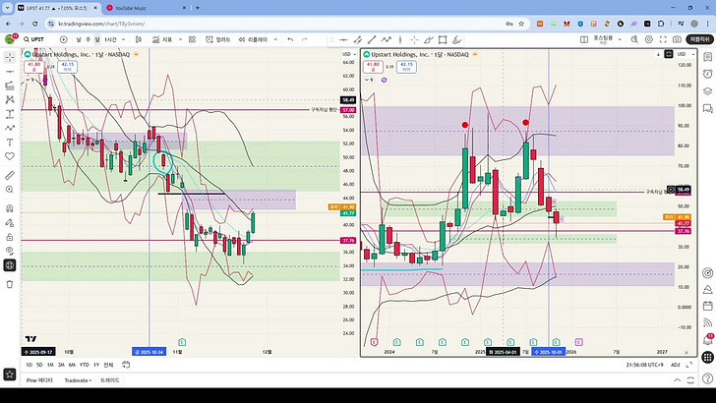Select rectangle shape in favorites toolbar
The height and width of the screenshot is (403, 716).
(443, 40)
